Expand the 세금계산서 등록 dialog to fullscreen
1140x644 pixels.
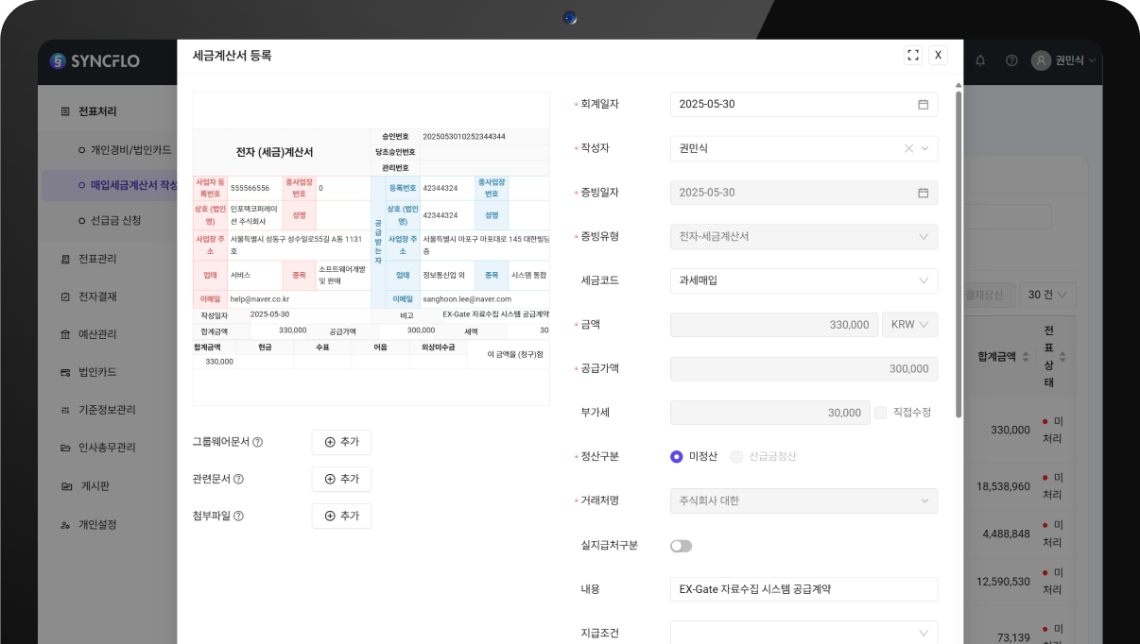(x=912, y=55)
